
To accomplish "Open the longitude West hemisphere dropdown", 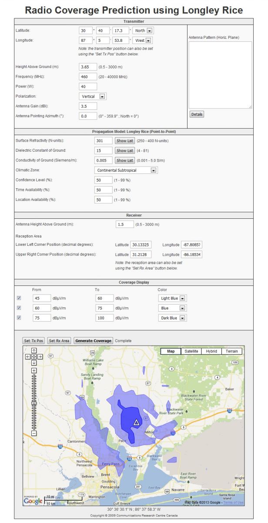I will 143,40.
